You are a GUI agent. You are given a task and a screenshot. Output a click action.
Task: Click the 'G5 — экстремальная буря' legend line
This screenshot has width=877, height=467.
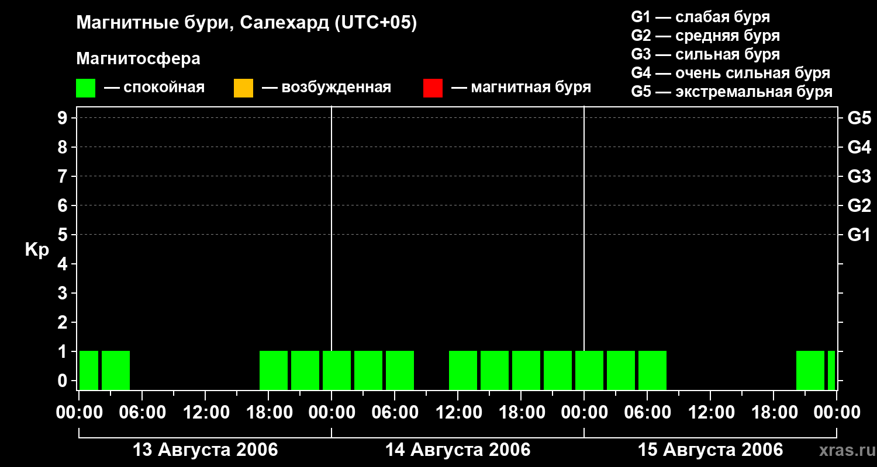(732, 92)
